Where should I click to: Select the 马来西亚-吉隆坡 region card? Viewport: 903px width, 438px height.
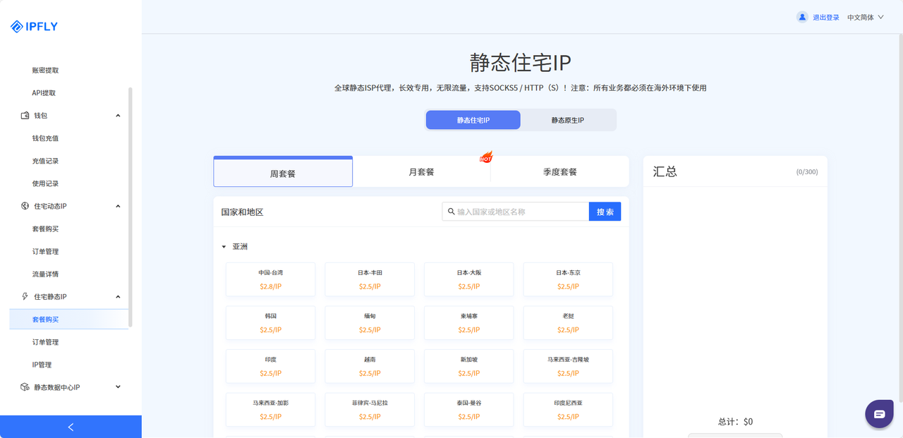pyautogui.click(x=568, y=366)
